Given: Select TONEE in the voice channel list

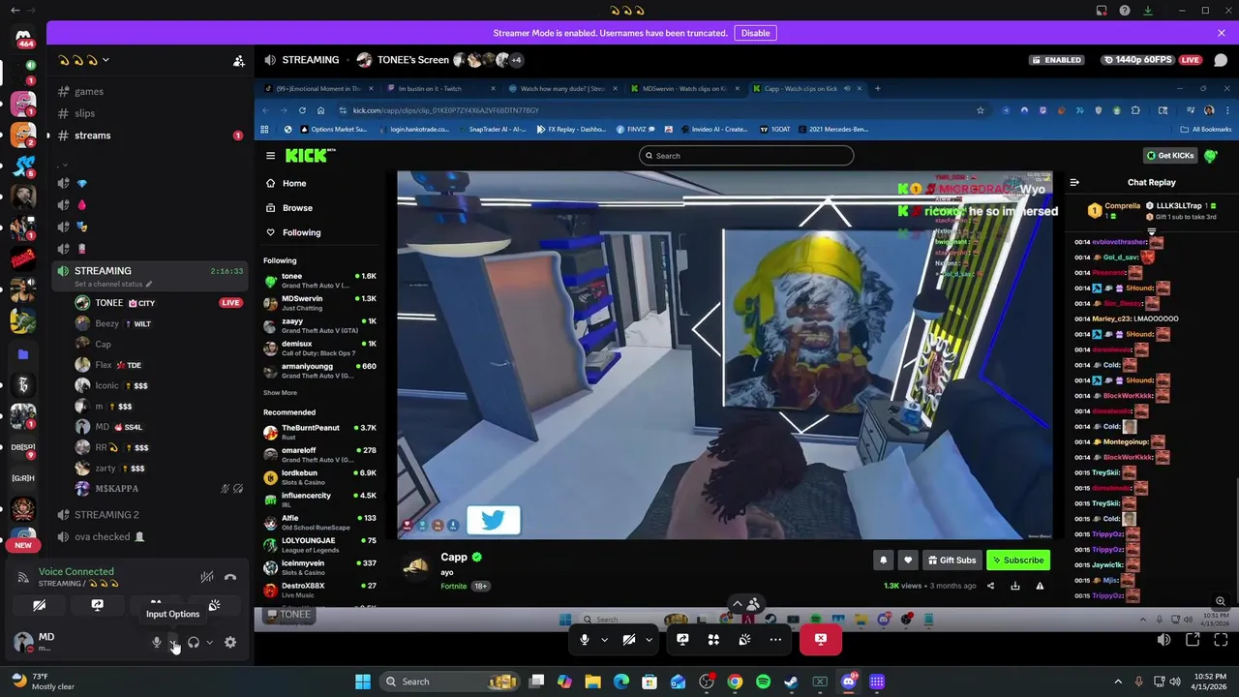Looking at the screenshot, I should coord(160,303).
